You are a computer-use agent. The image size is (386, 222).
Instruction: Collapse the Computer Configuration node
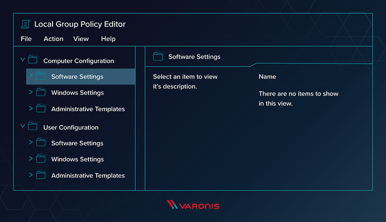coord(23,59)
